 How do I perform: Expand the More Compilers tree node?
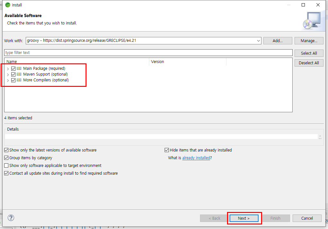tap(8, 80)
